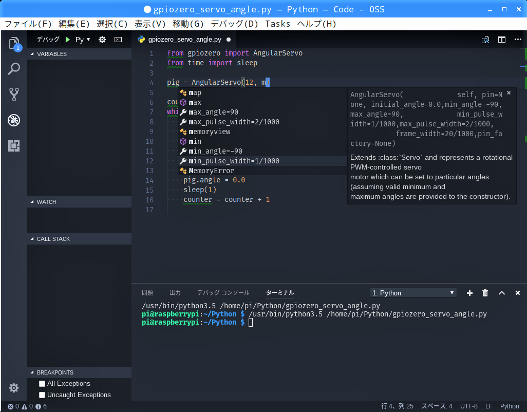Open the Manage gear at sidebar bottom
The width and height of the screenshot is (527, 412).
point(14,388)
